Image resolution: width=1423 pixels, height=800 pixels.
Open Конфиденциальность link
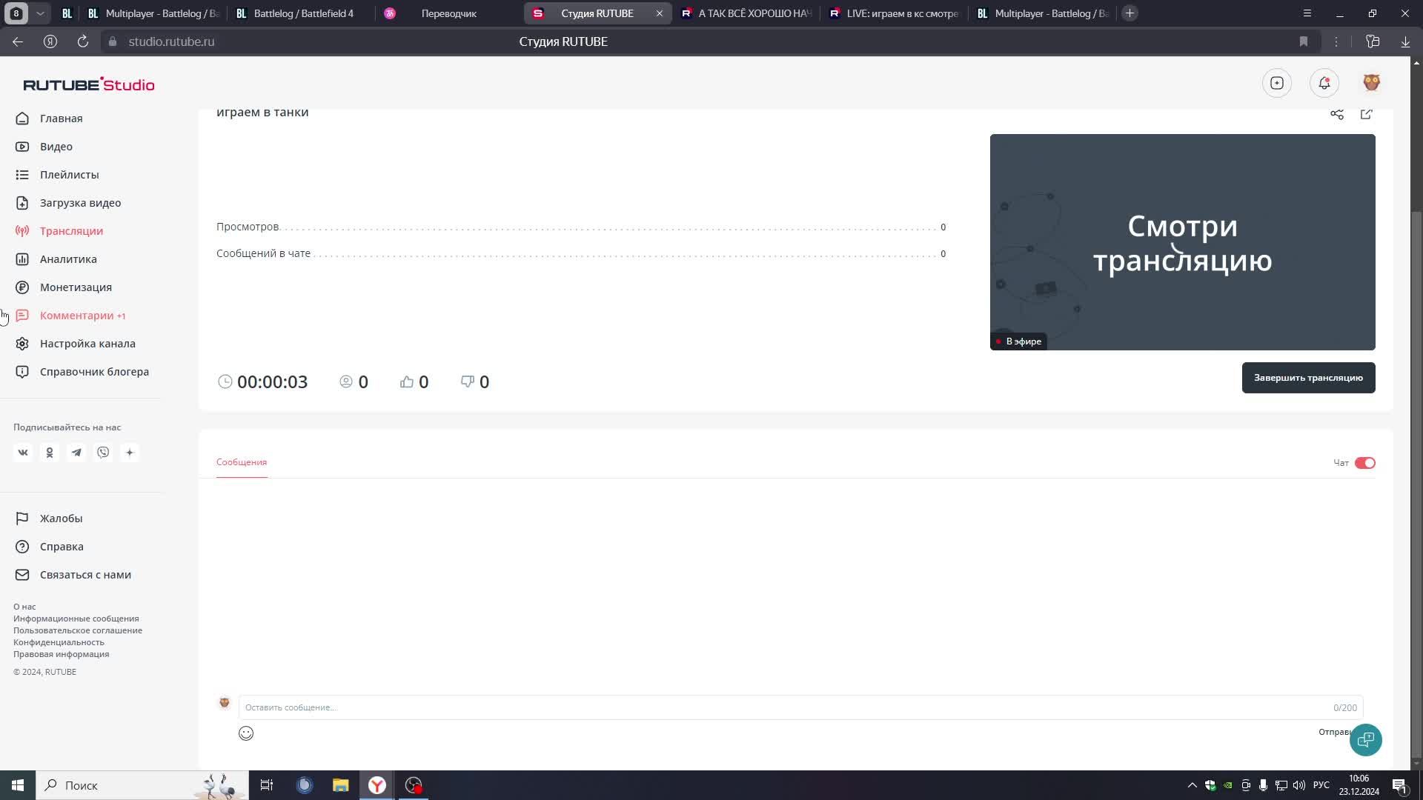coord(59,642)
